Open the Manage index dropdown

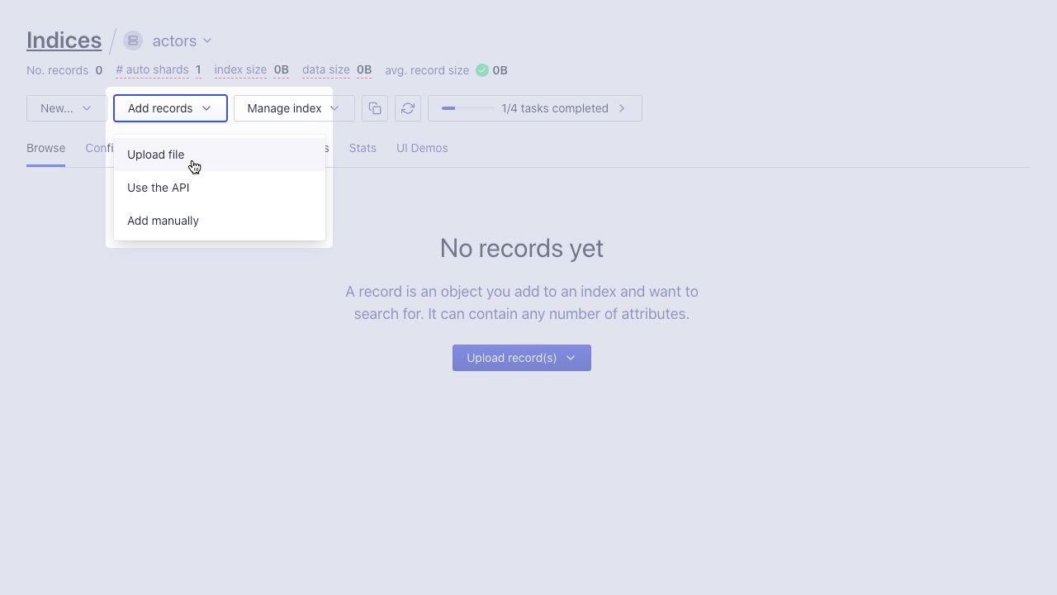click(x=292, y=108)
